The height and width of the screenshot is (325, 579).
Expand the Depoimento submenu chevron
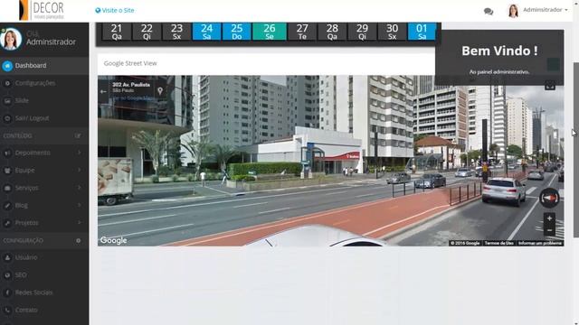(79, 153)
